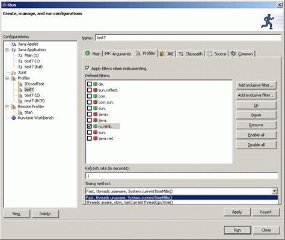Select the second sun. filter row label
285x240 pixels.
[102, 132]
